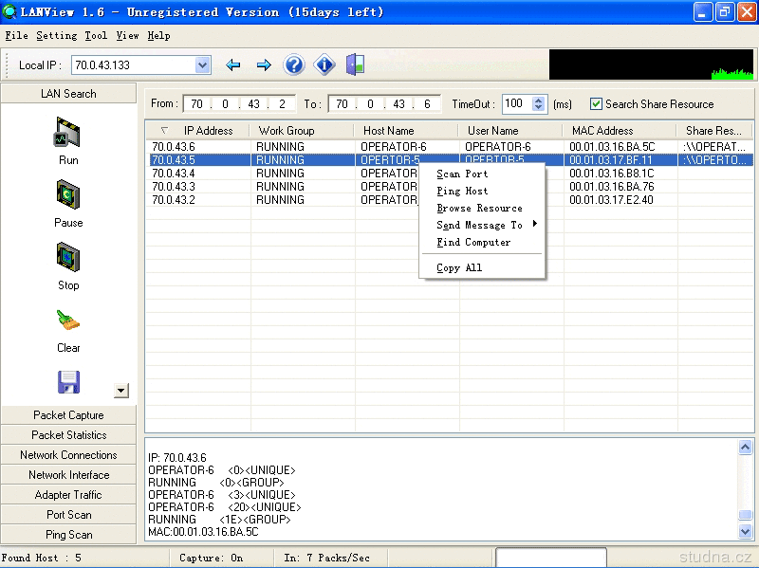Open Send Message To submenu
The image size is (759, 568).
[480, 226]
